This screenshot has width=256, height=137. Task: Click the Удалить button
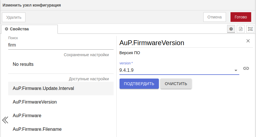[14, 17]
